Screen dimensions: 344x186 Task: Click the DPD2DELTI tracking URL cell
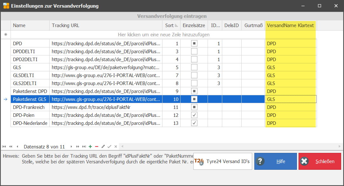pos(106,59)
